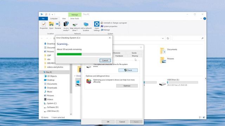The width and height of the screenshot is (225, 126).
Task: Click the search magnifier icon
Action: click(202, 38)
